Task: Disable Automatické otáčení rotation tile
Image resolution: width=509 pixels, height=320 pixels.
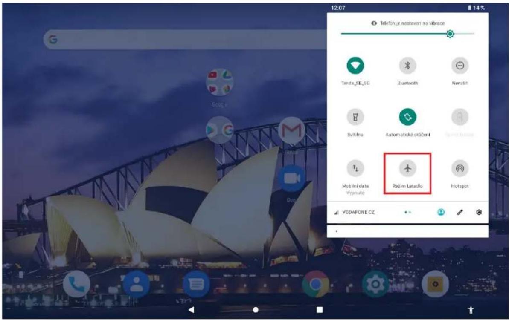Action: pos(407,117)
